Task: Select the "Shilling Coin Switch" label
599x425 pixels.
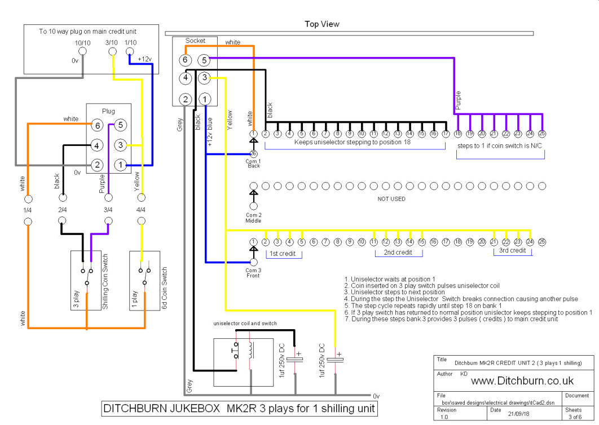Action: [x=105, y=282]
